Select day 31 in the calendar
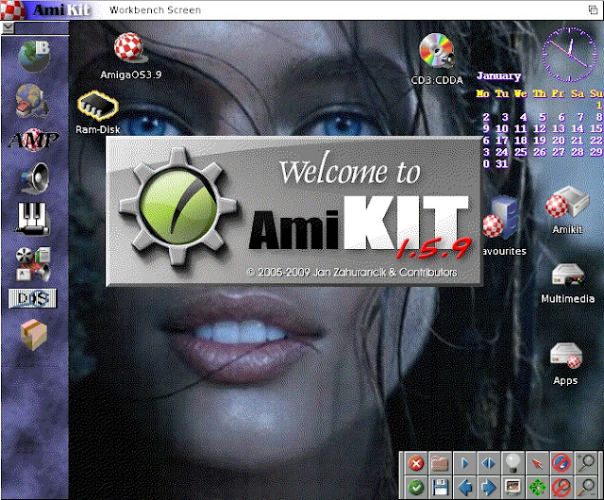The image size is (604, 500). pos(501,164)
